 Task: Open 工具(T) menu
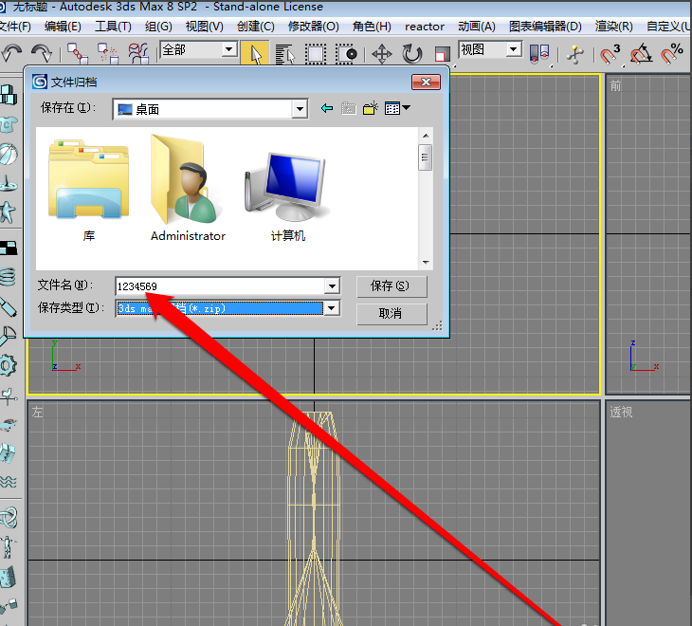[x=113, y=27]
